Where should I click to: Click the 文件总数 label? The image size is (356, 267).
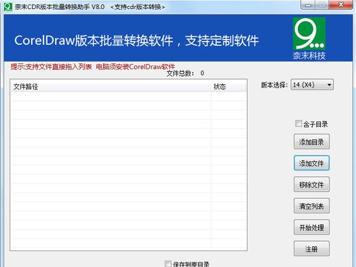pos(180,73)
